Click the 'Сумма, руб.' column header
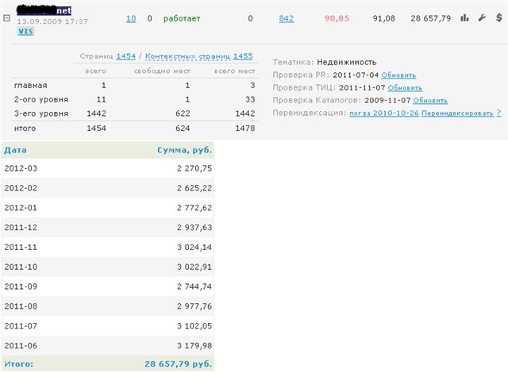This screenshot has width=508, height=373. (x=183, y=149)
